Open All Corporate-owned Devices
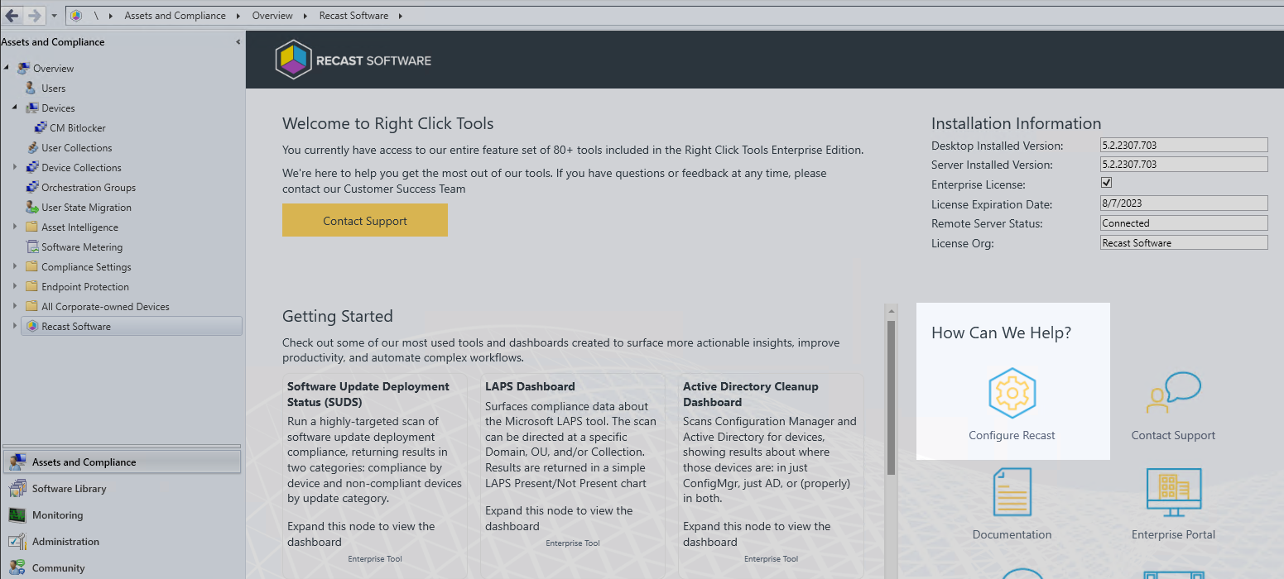1284x579 pixels. point(105,307)
